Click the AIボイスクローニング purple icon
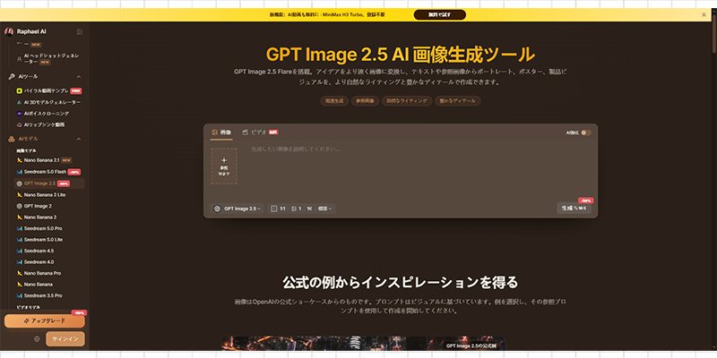 [19, 114]
